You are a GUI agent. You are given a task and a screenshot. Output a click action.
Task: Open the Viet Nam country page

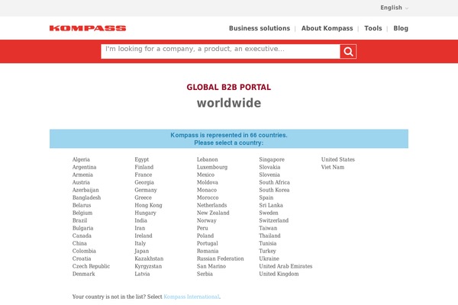(x=333, y=167)
